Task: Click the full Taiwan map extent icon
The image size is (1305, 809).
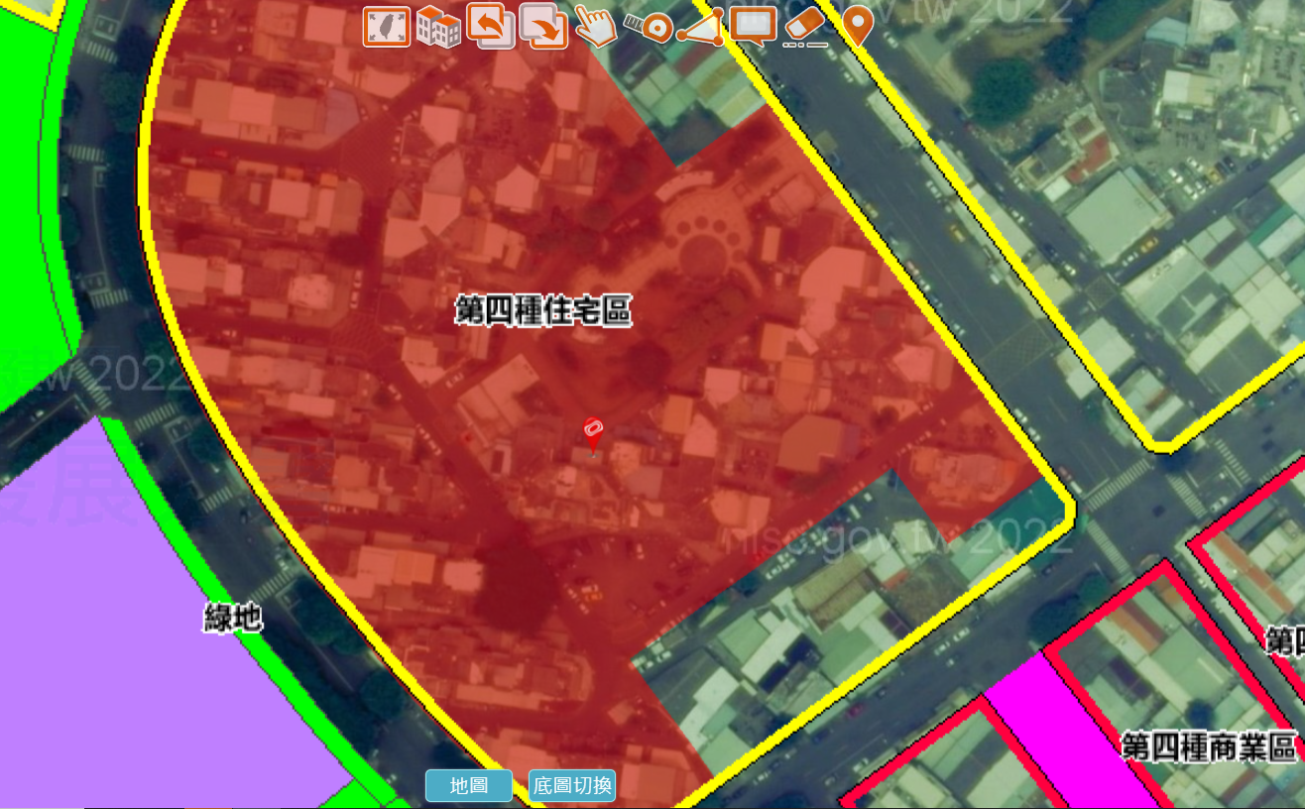Action: tap(386, 27)
